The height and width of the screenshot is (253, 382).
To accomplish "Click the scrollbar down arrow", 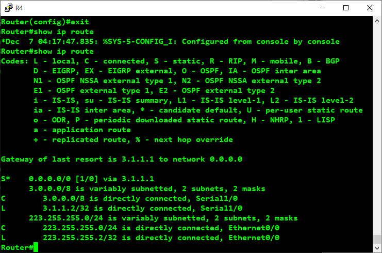I will tap(377, 248).
